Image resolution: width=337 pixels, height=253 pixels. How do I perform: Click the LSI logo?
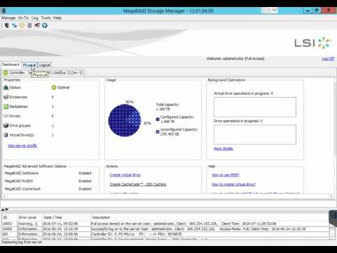312,43
